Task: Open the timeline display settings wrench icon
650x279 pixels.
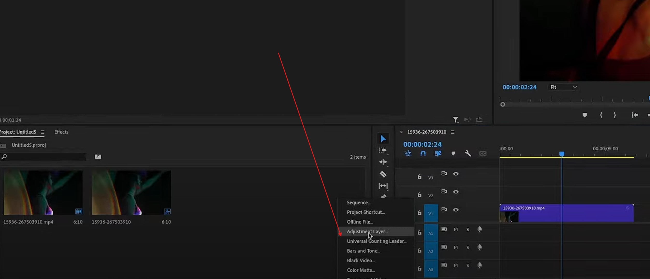Action: tap(468, 153)
